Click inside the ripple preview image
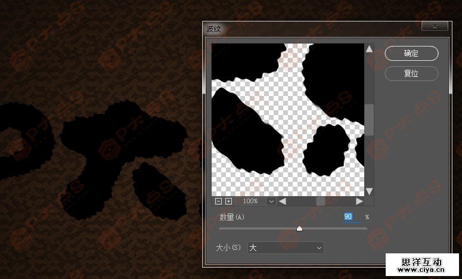The width and height of the screenshot is (462, 279). pyautogui.click(x=287, y=119)
